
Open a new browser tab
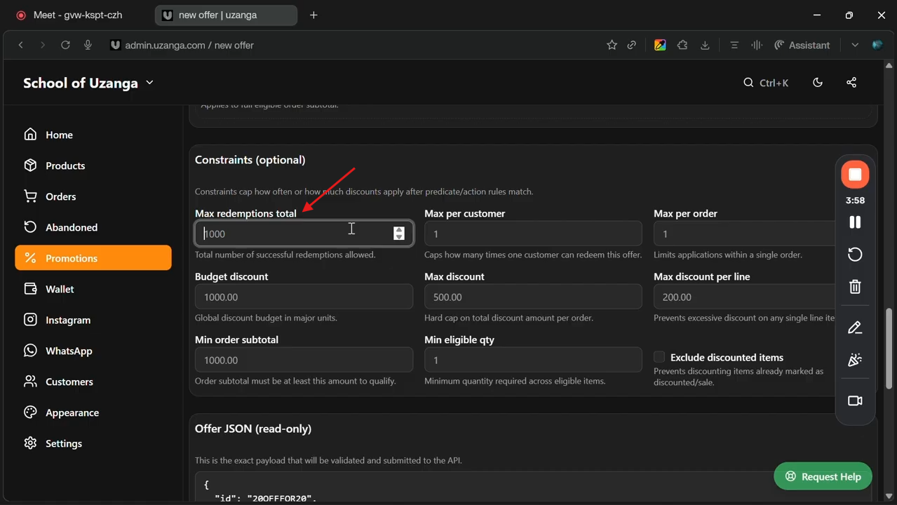313,15
